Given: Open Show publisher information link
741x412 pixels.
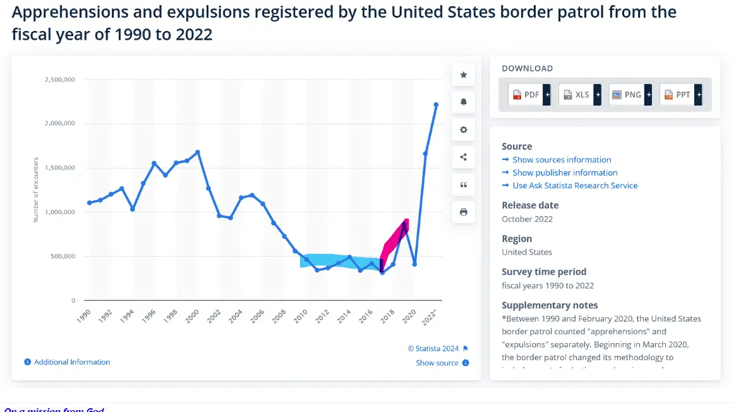Looking at the screenshot, I should 565,173.
